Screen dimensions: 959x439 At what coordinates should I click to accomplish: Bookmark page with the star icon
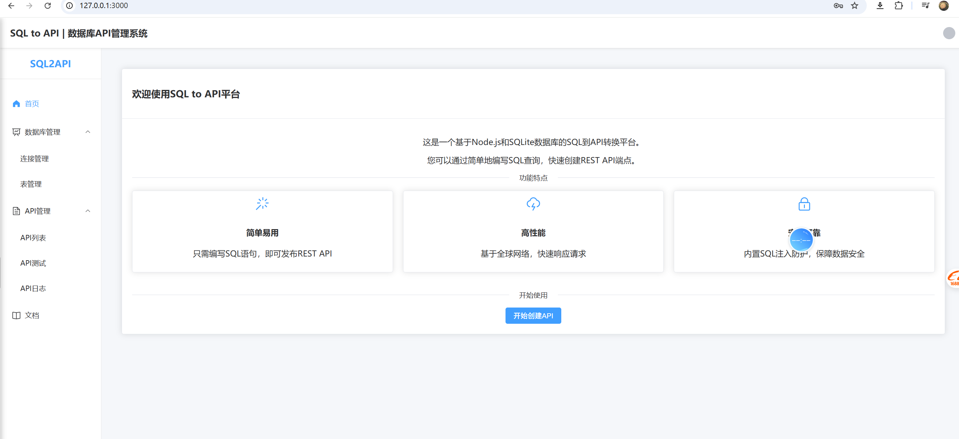[855, 6]
